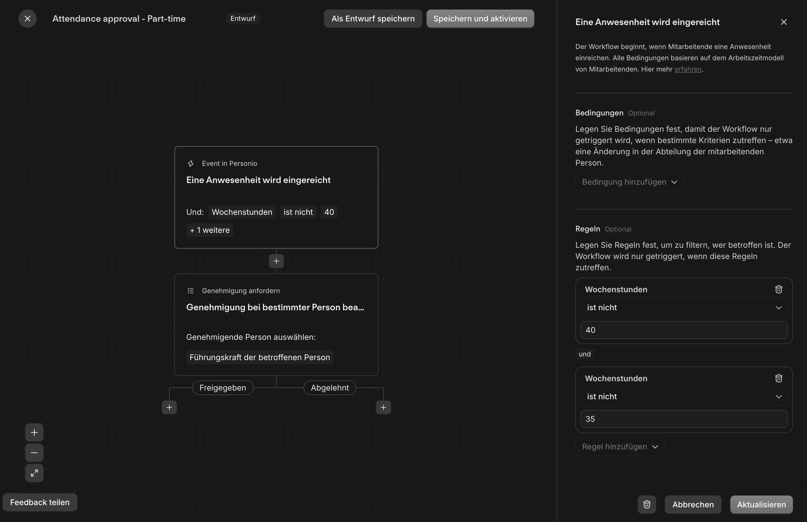Add step under Freigegeben branch
Viewport: 807px width, 522px height.
[x=169, y=407]
